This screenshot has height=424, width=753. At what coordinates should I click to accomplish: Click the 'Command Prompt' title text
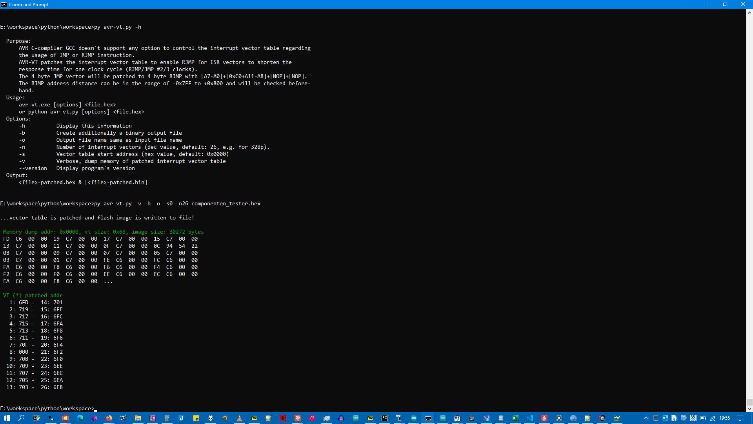point(29,4)
